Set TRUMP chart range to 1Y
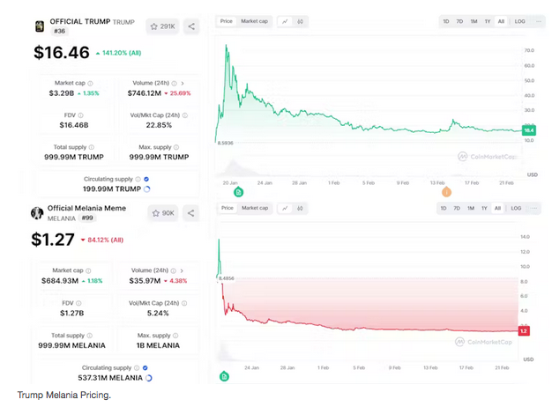This screenshot has height=407, width=552. (x=488, y=21)
